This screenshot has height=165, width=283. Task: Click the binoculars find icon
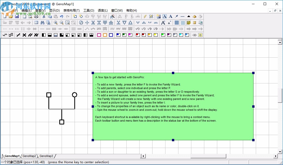[x=42, y=23]
